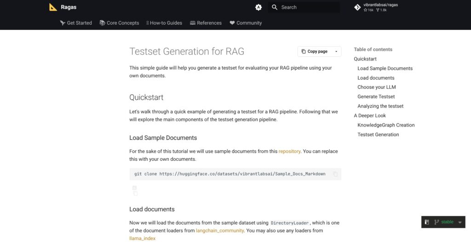The width and height of the screenshot is (471, 242).
Task: Open the Get Started tab
Action: (76, 23)
